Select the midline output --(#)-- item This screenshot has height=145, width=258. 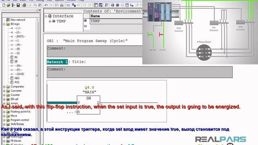pos(18,45)
